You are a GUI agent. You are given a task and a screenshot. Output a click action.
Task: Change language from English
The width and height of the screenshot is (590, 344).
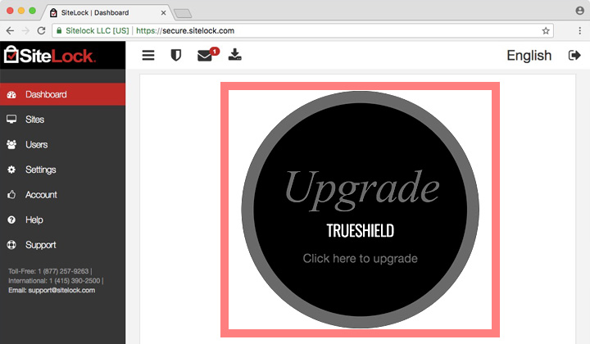pos(529,55)
